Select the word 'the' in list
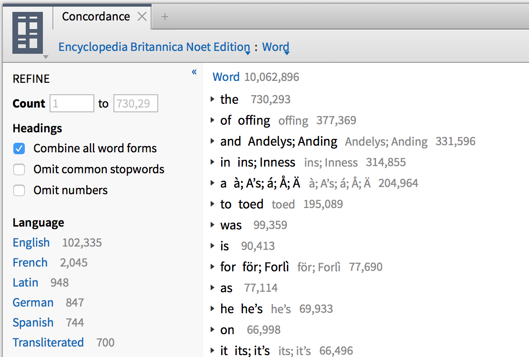Viewport: 529px width, 357px height. pos(229,99)
